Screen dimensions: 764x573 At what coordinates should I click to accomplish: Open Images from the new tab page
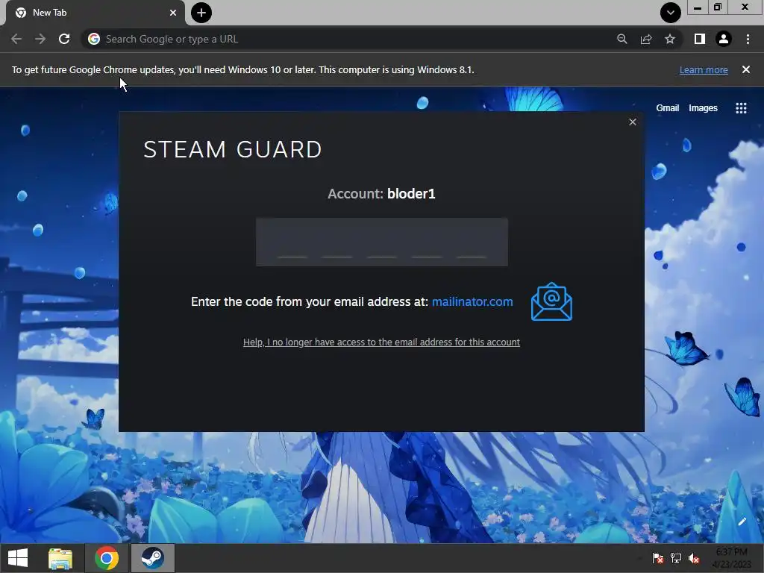(703, 108)
